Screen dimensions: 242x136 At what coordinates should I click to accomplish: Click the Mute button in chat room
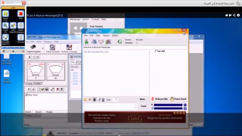point(142,99)
